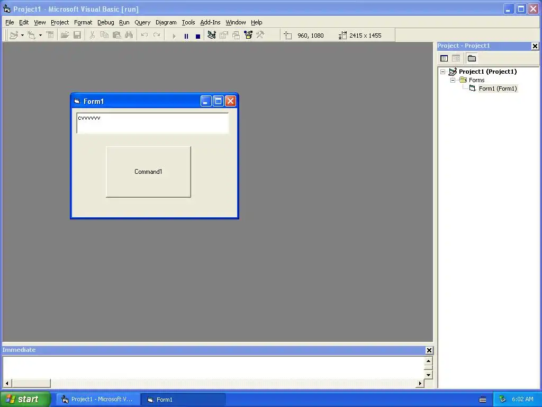This screenshot has height=407, width=542.
Task: Click the Copy toolbar icon
Action: click(x=104, y=36)
